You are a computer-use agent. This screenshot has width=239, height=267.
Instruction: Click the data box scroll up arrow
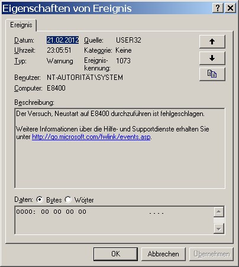point(219,212)
